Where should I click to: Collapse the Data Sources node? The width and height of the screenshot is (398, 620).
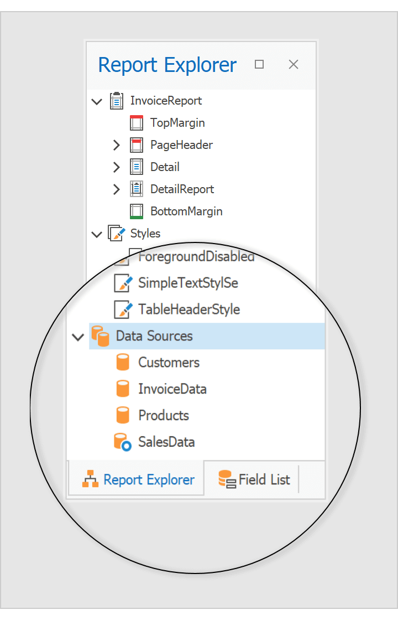[x=78, y=337]
